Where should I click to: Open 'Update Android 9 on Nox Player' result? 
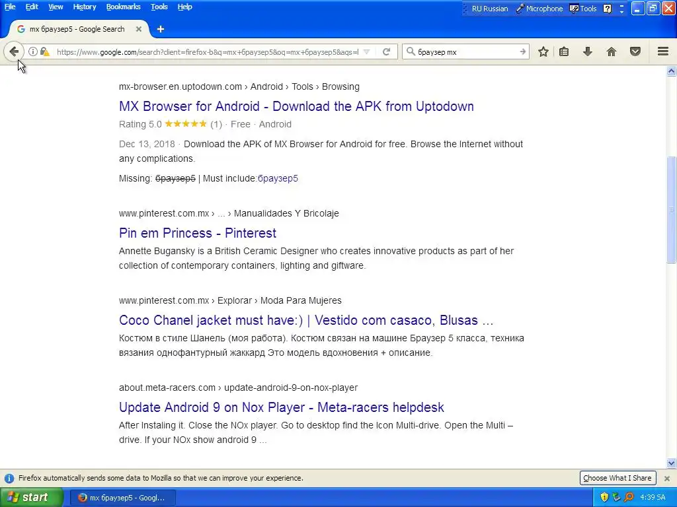point(281,407)
